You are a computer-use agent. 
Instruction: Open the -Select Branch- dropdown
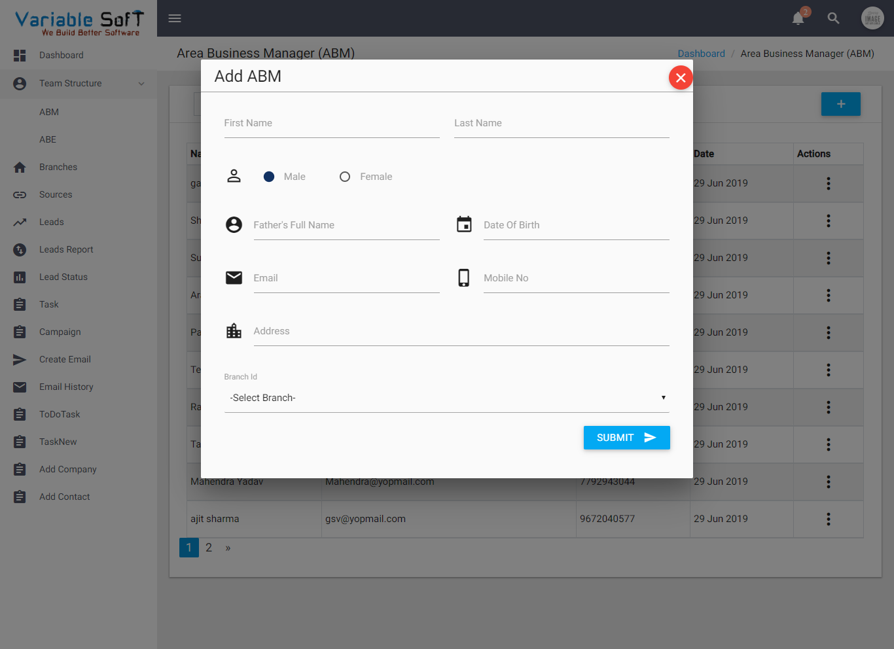pyautogui.click(x=447, y=398)
